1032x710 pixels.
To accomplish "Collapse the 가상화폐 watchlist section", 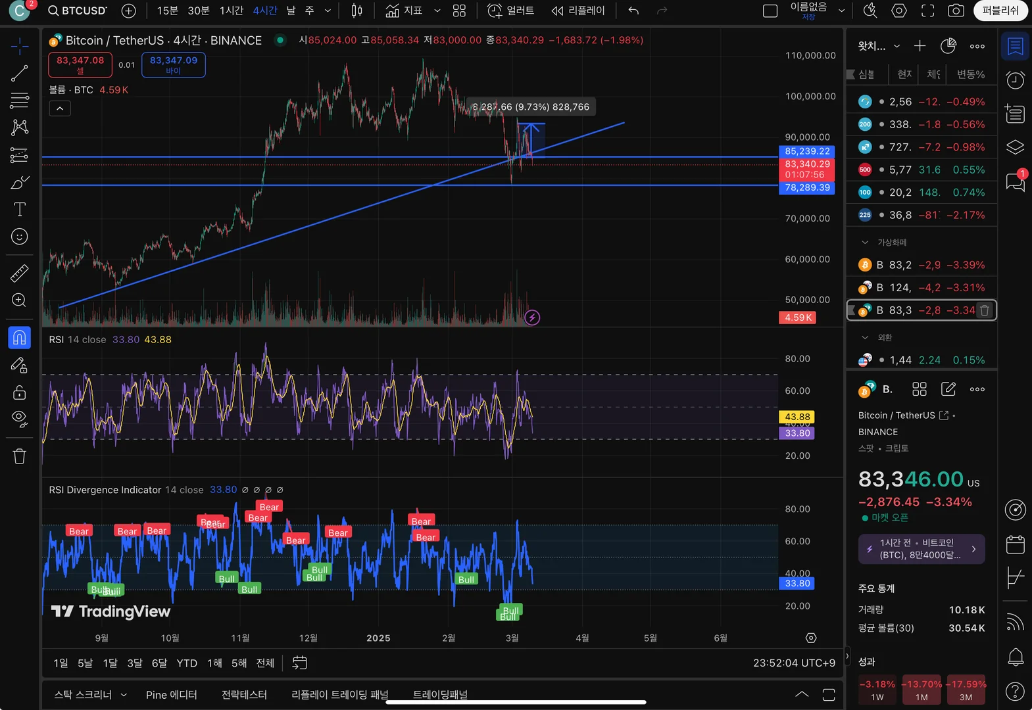I will tap(865, 243).
